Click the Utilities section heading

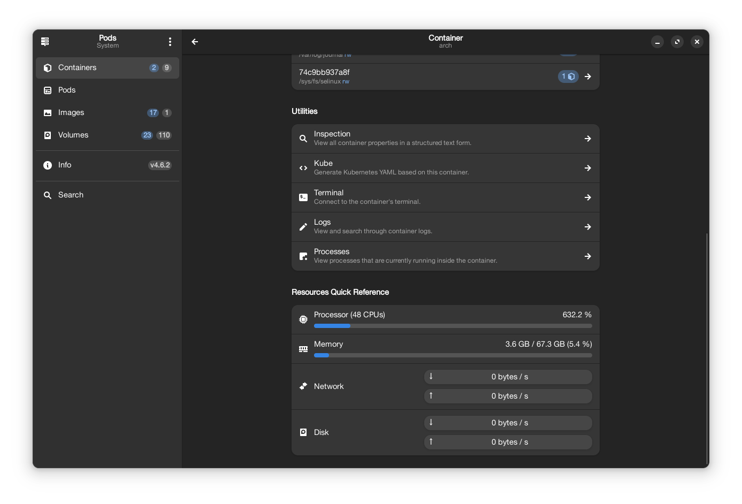click(x=304, y=111)
